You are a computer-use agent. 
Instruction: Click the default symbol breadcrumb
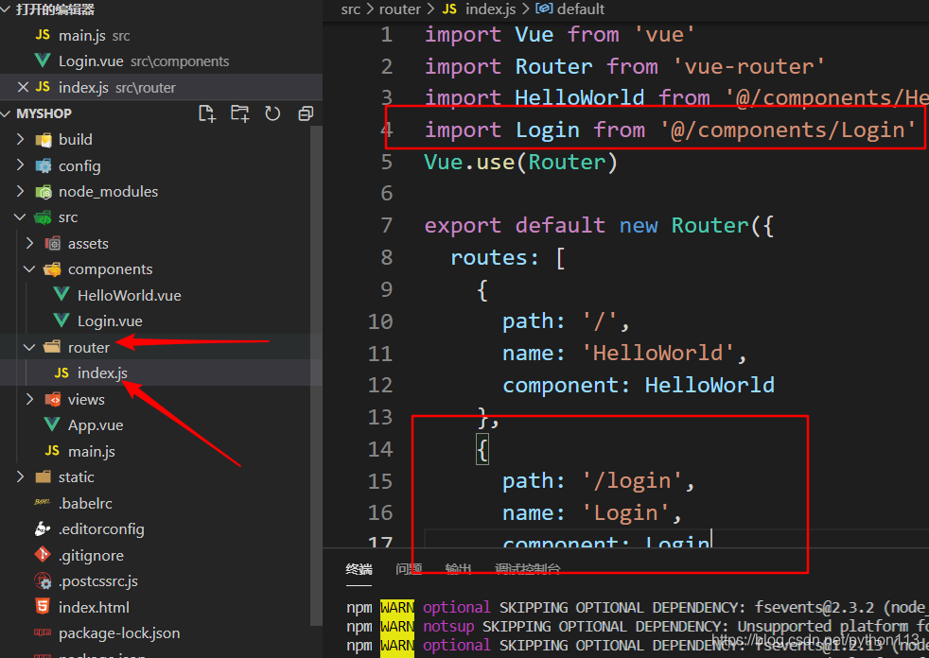(580, 9)
